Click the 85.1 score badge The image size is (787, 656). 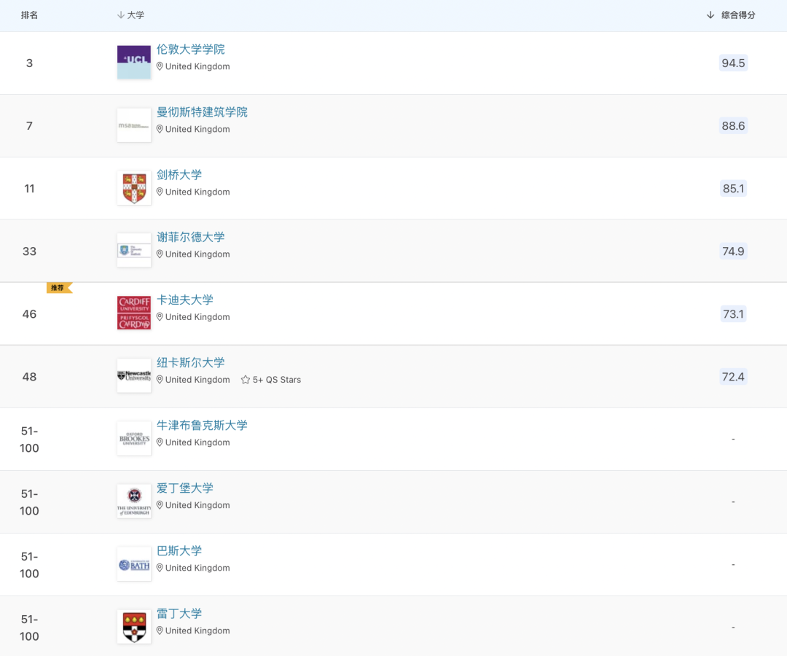coord(733,188)
